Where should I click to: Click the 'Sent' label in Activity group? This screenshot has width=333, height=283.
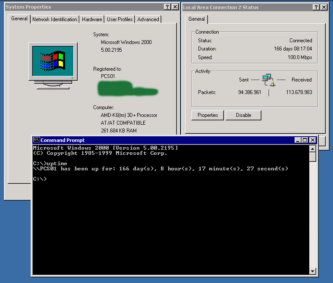[x=244, y=80]
